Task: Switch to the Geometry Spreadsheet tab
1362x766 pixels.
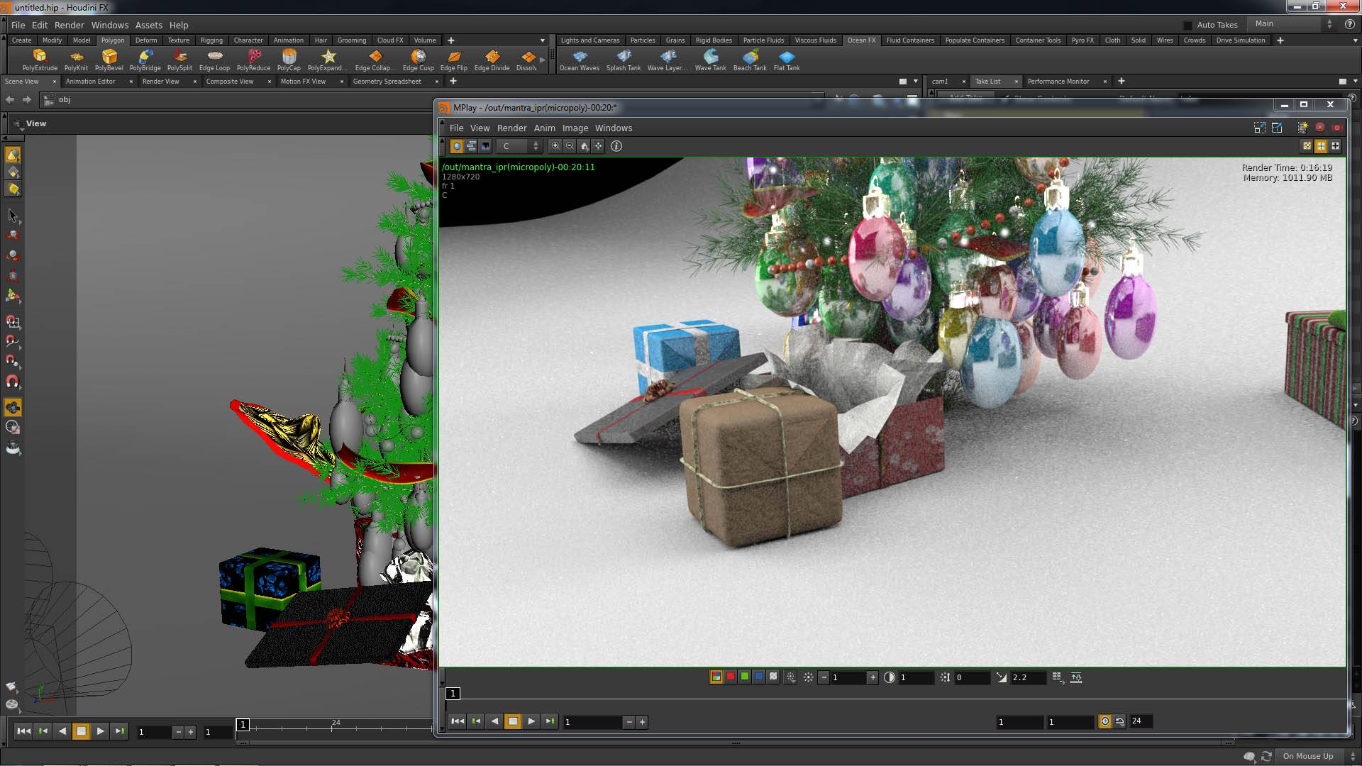Action: [x=387, y=82]
